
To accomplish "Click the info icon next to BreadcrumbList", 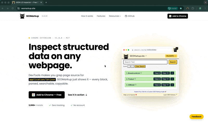I will [x=141, y=73].
